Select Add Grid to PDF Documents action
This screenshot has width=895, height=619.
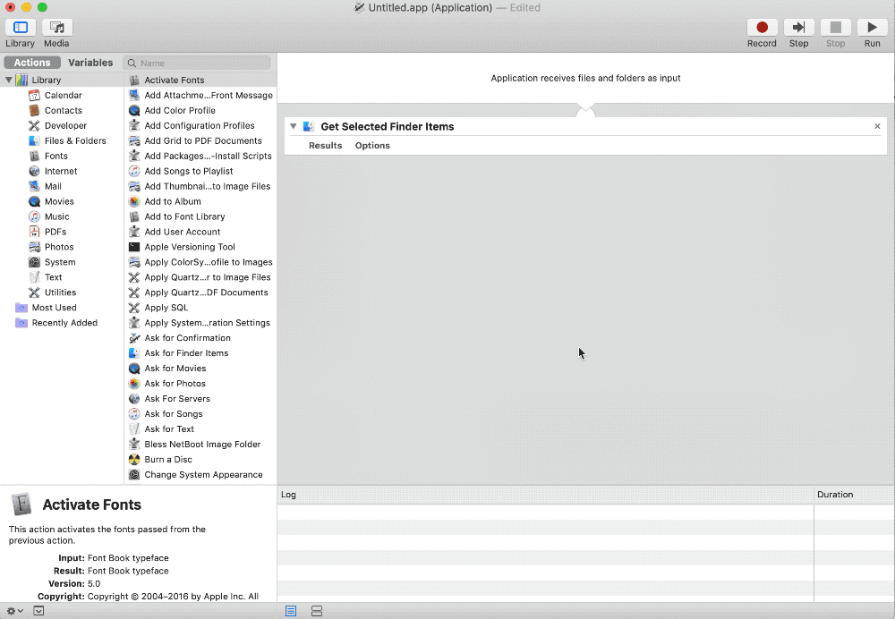coord(200,141)
